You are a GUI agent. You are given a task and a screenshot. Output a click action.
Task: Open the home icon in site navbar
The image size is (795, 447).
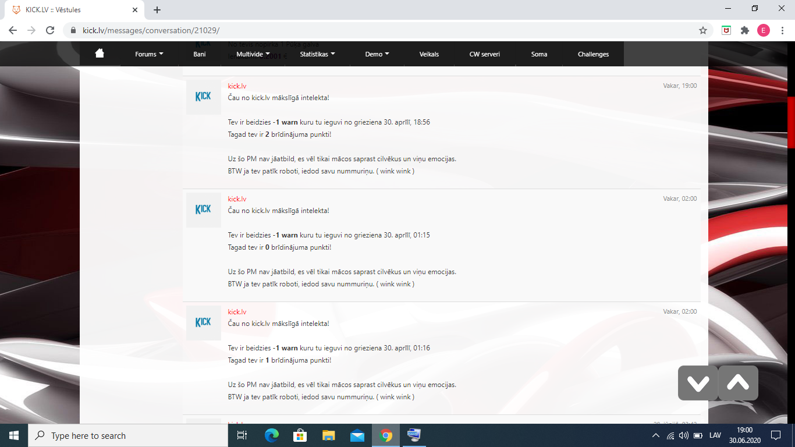click(100, 54)
